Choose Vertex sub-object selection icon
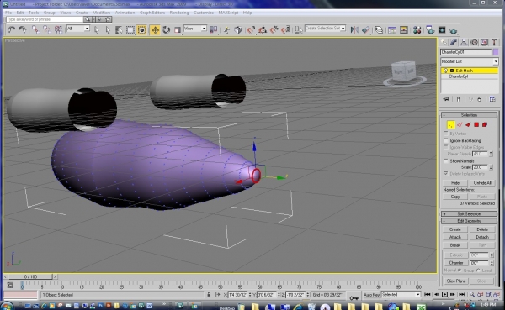 (451, 125)
